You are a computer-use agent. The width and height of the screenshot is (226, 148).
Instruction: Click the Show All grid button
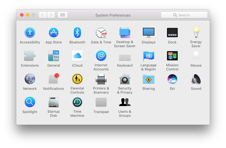pos(63,15)
